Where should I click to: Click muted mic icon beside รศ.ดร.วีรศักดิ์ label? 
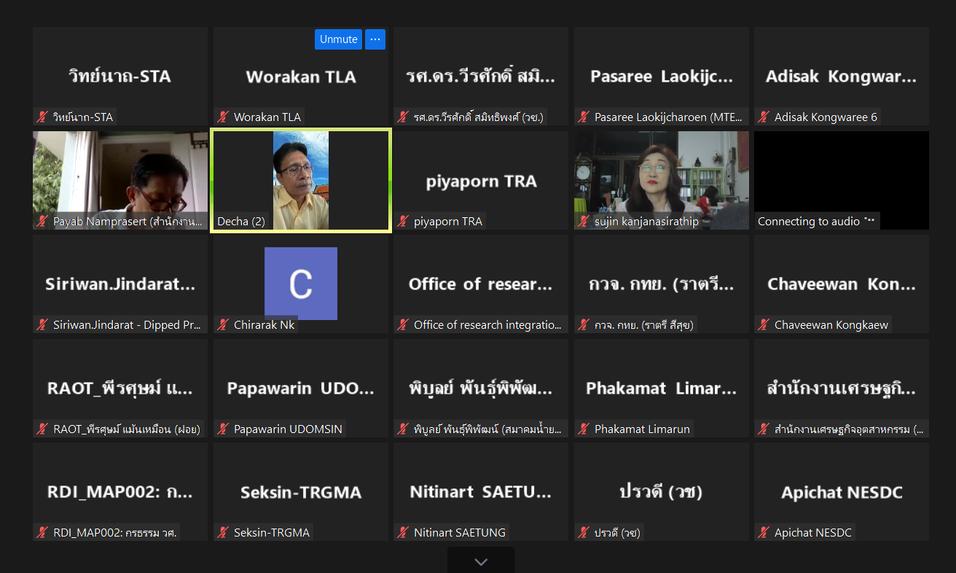tap(404, 117)
